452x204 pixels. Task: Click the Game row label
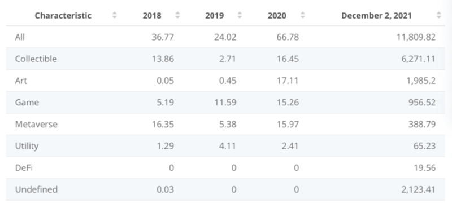(27, 103)
